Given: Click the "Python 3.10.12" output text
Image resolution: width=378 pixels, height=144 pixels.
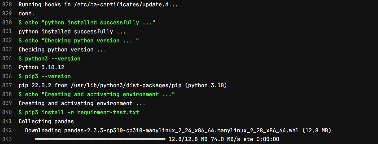Looking at the screenshot, I should (41, 67).
